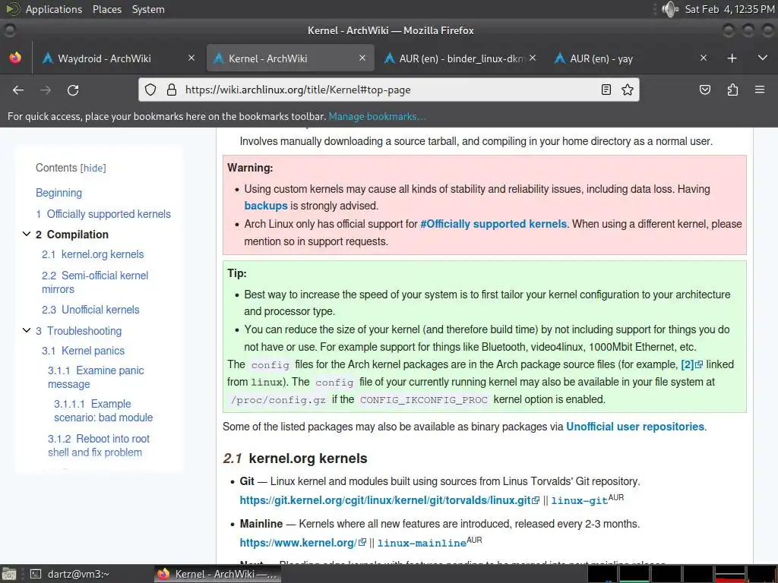Open new tab with plus button
Screen dimensions: 778x583
pos(732,58)
